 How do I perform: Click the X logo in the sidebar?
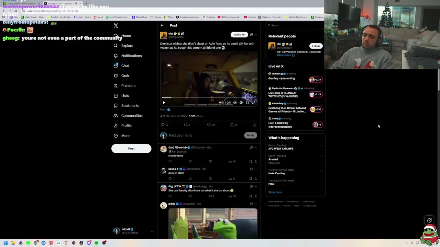[x=116, y=26]
